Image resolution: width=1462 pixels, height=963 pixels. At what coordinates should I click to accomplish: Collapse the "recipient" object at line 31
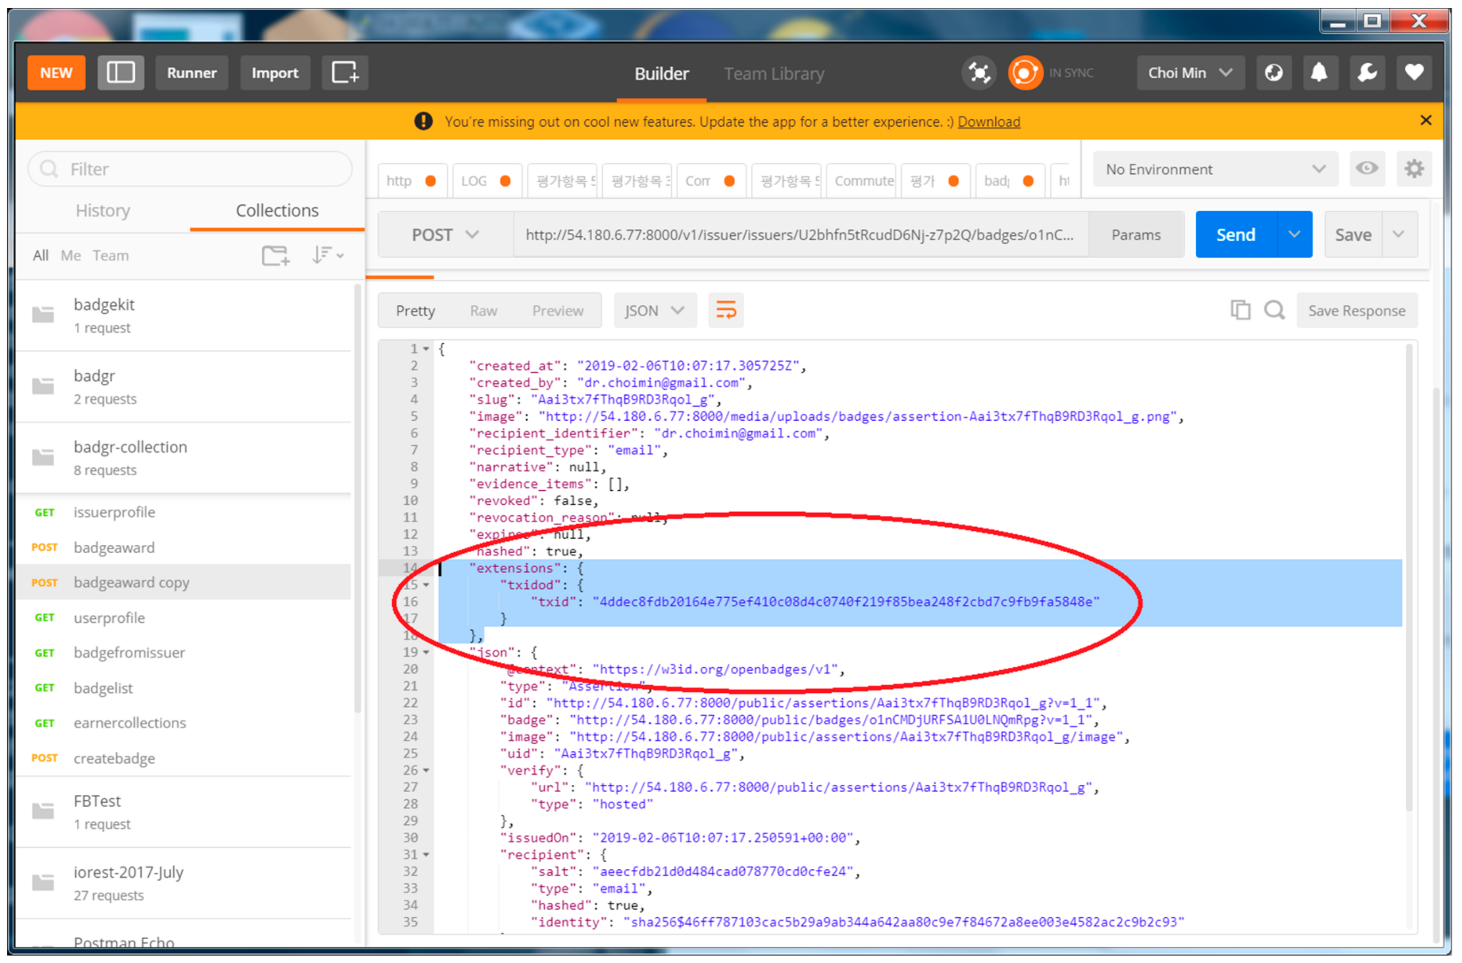click(426, 854)
